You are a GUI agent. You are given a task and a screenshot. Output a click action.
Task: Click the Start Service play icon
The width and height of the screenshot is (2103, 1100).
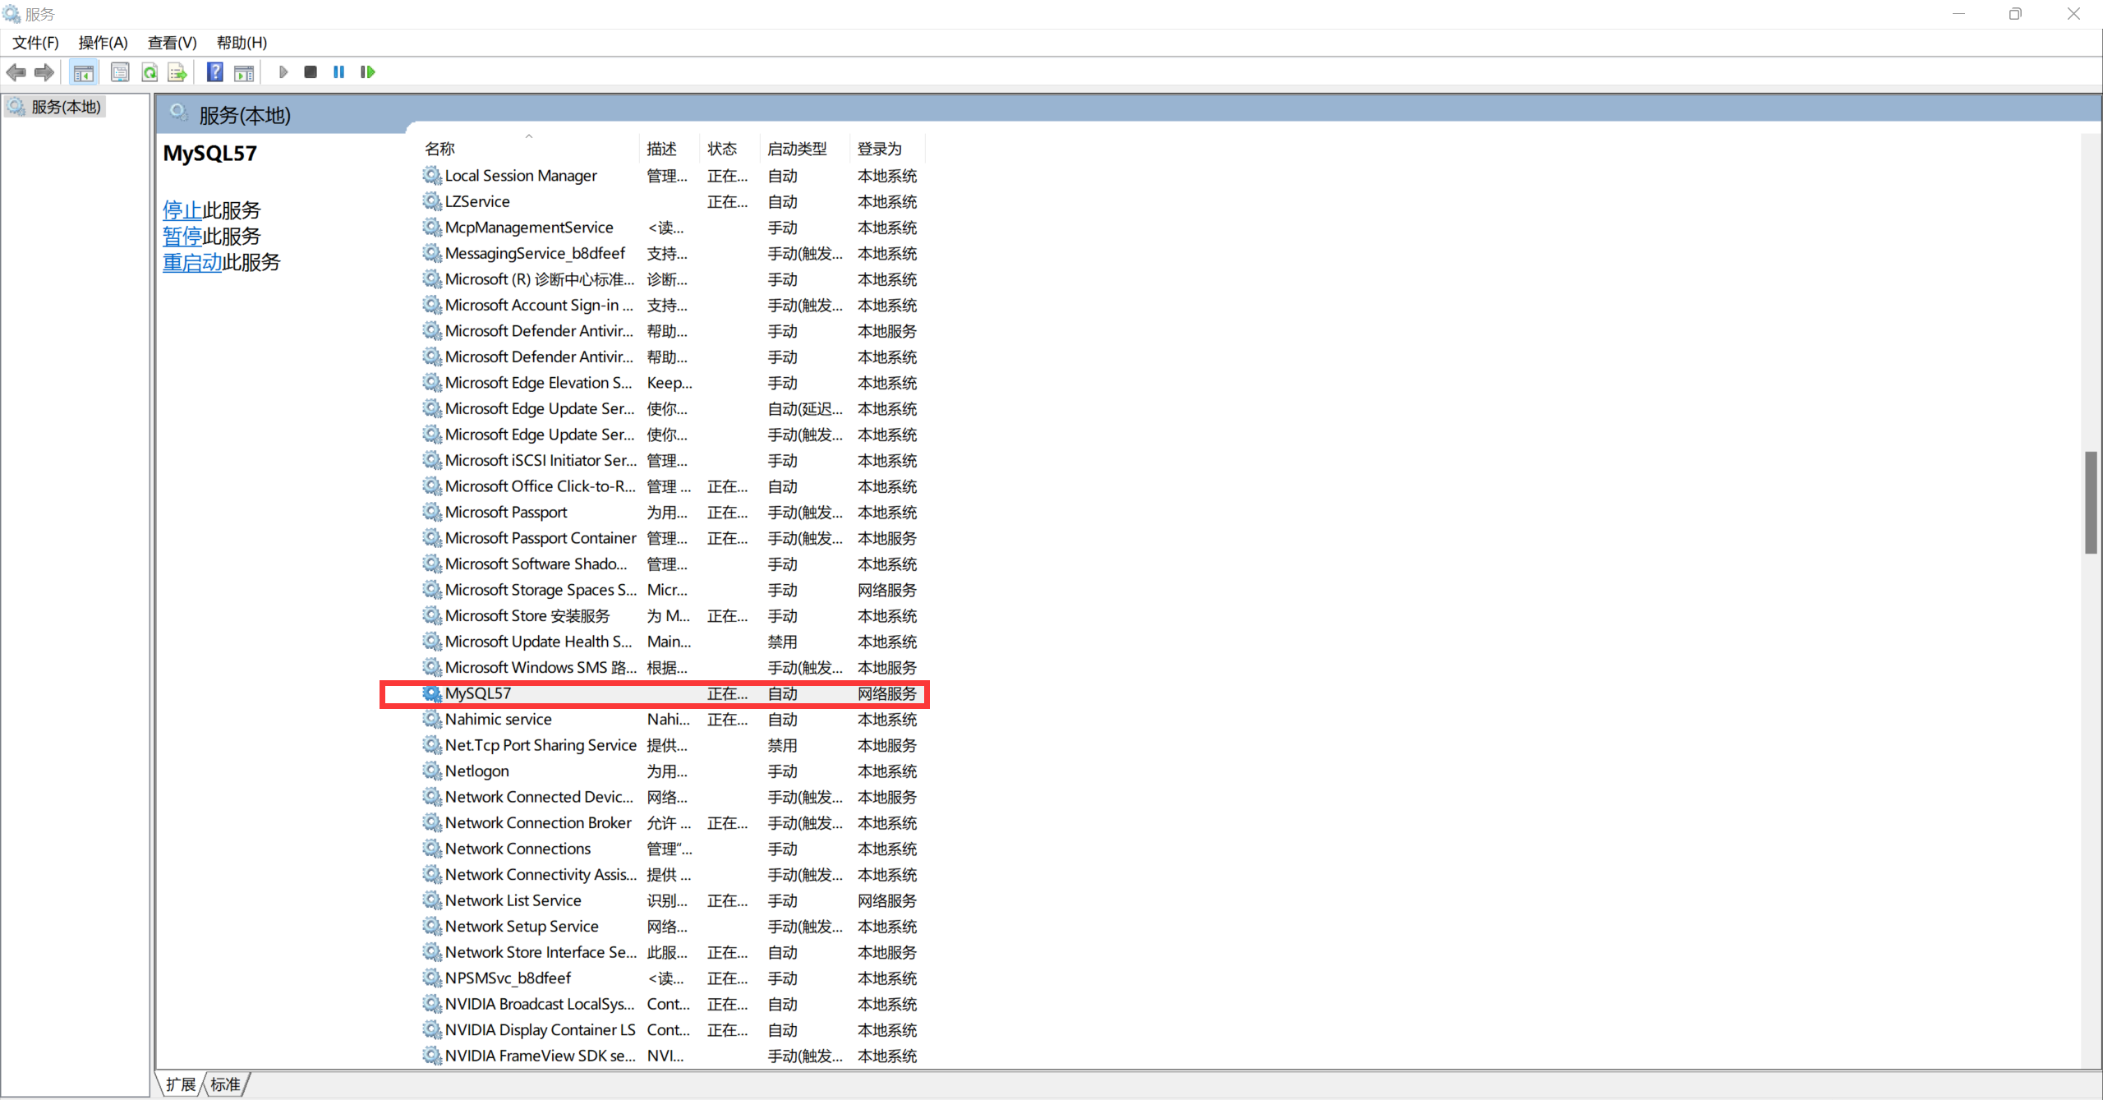tap(283, 72)
